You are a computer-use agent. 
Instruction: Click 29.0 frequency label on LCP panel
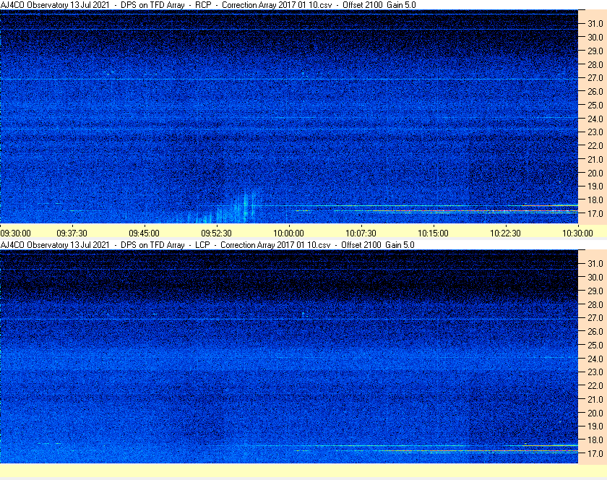(x=595, y=291)
